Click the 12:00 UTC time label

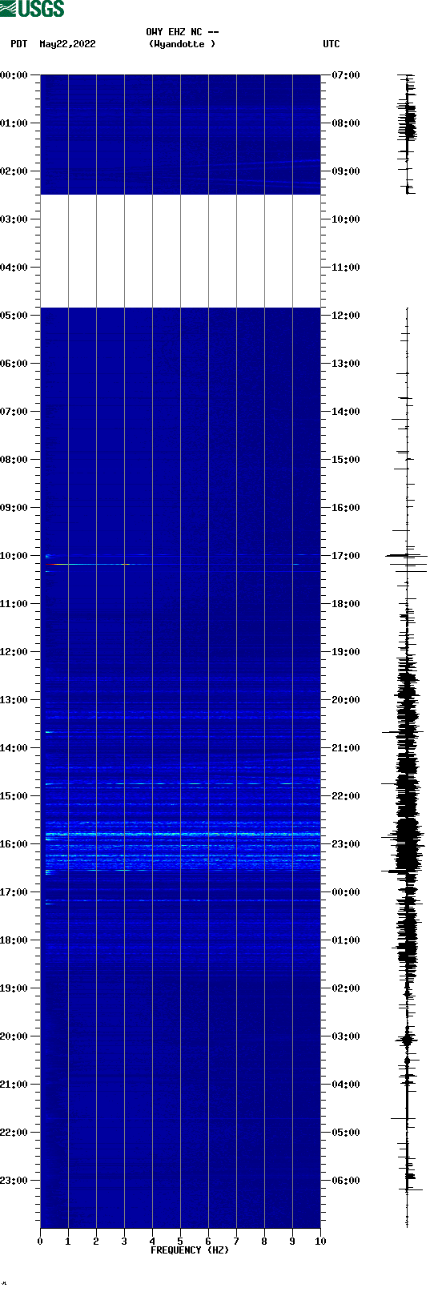pos(346,316)
